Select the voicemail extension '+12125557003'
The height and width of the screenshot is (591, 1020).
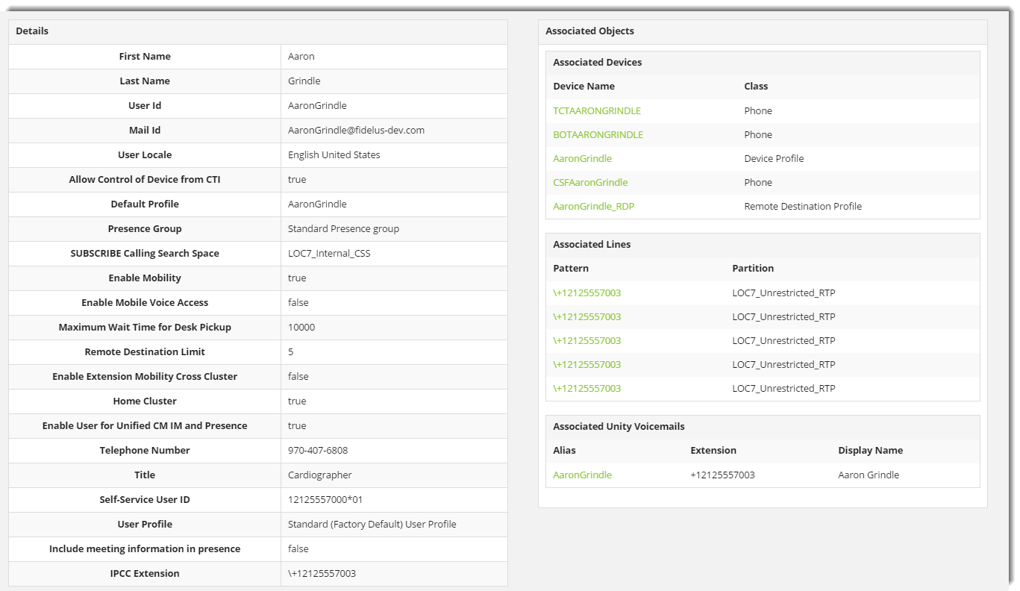point(722,475)
